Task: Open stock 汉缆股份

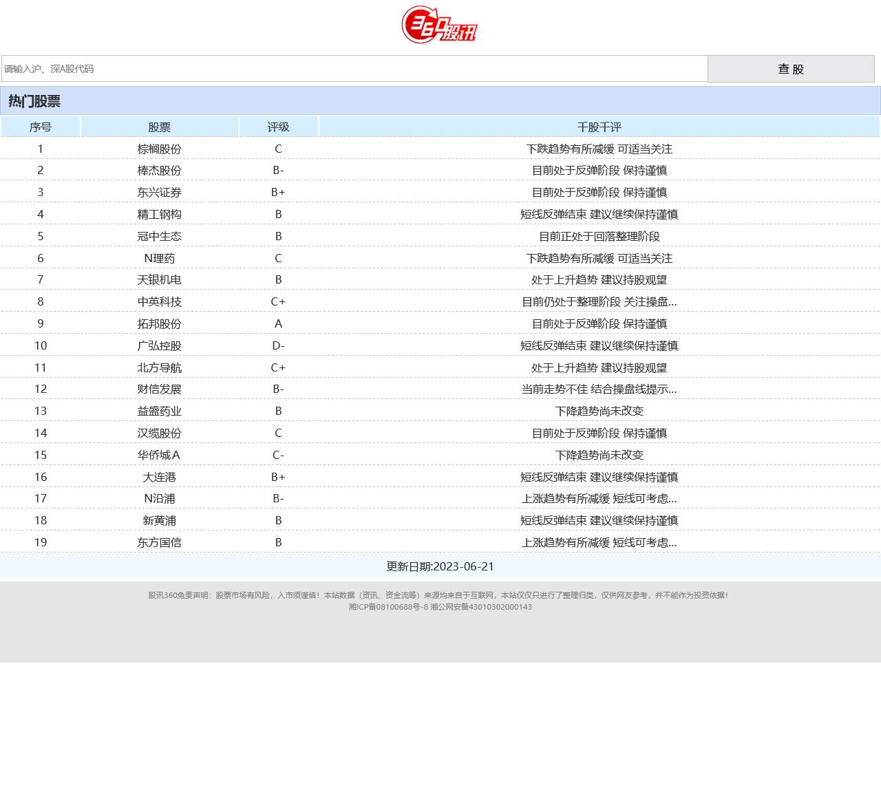Action: click(x=159, y=433)
